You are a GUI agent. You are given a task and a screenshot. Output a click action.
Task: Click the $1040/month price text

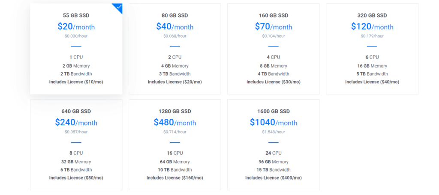(x=273, y=122)
